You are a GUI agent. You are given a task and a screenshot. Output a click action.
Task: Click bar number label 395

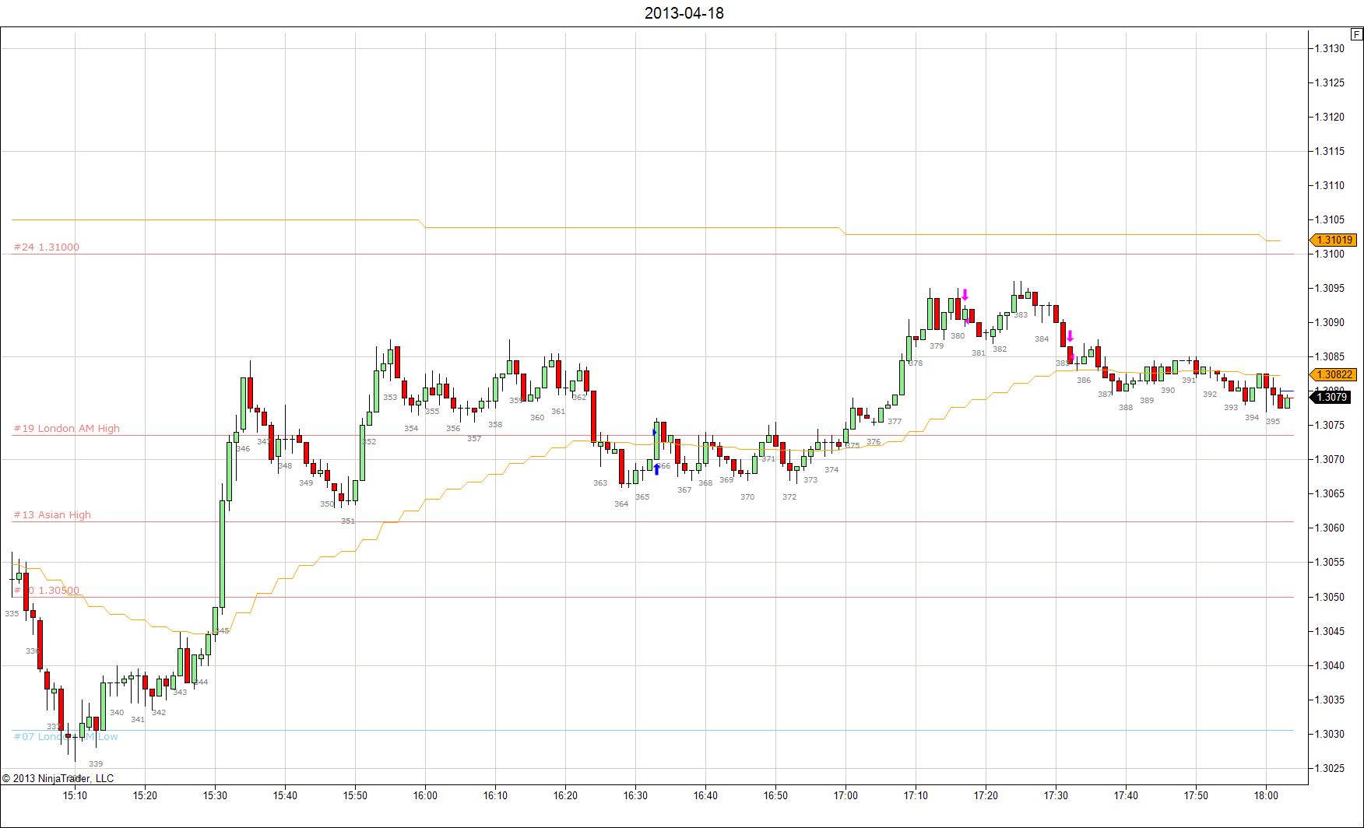(1273, 422)
